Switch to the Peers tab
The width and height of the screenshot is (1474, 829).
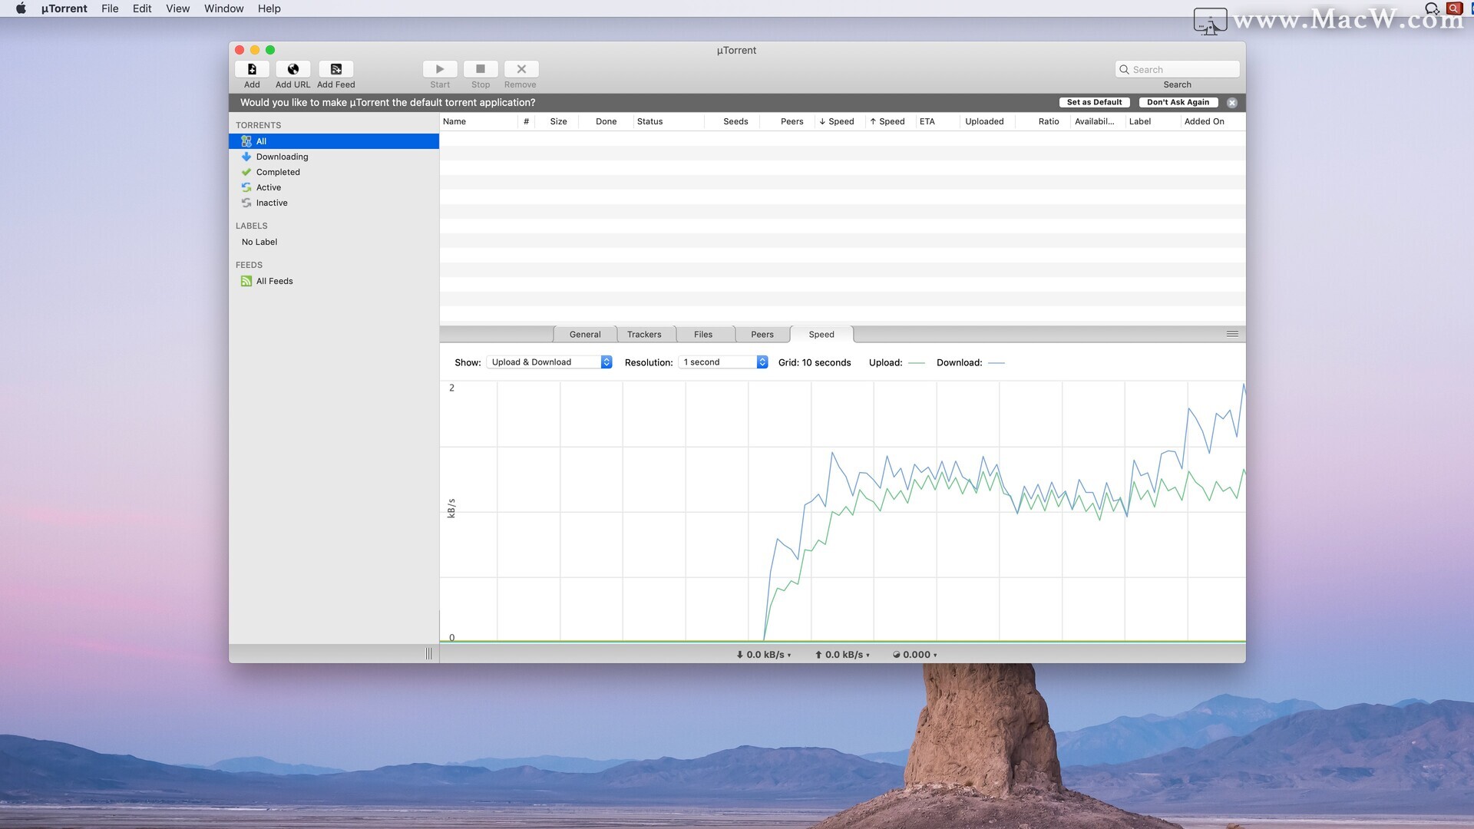(762, 335)
